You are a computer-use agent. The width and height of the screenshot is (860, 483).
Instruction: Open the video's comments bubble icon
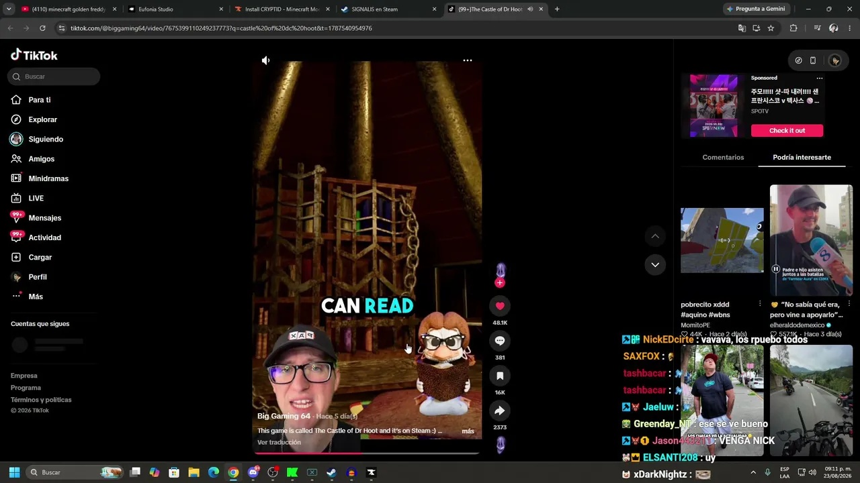pos(500,341)
